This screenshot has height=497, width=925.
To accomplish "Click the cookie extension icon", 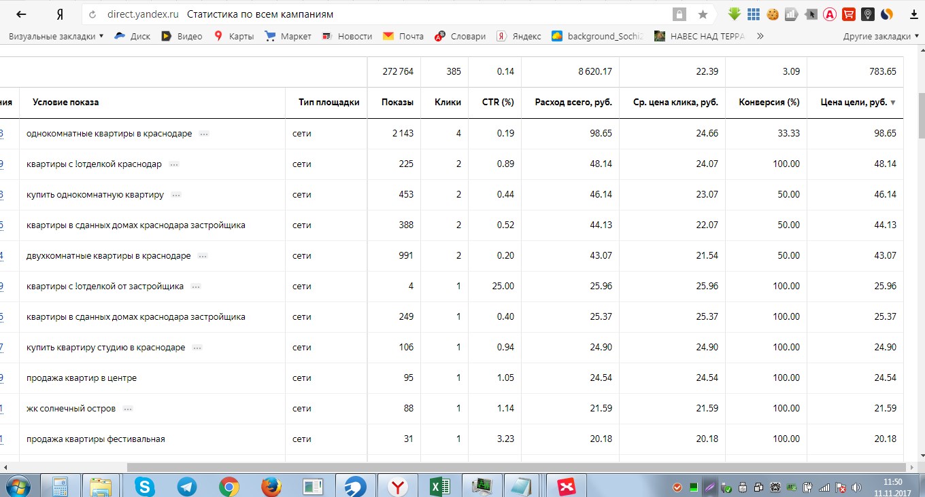I will [772, 14].
